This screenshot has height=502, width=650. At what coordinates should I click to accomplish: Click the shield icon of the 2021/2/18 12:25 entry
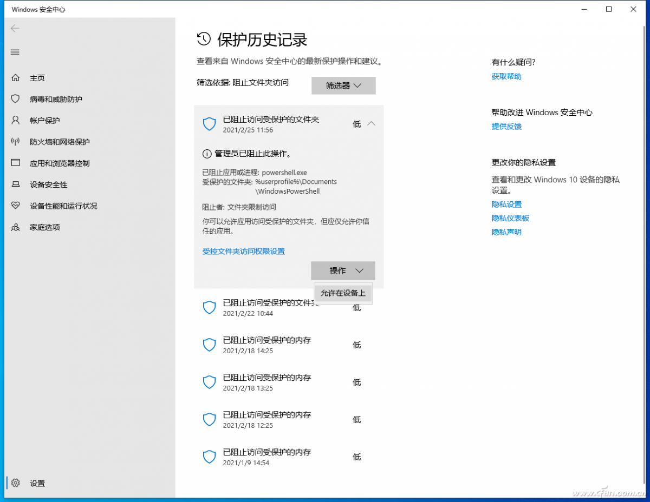(x=209, y=420)
